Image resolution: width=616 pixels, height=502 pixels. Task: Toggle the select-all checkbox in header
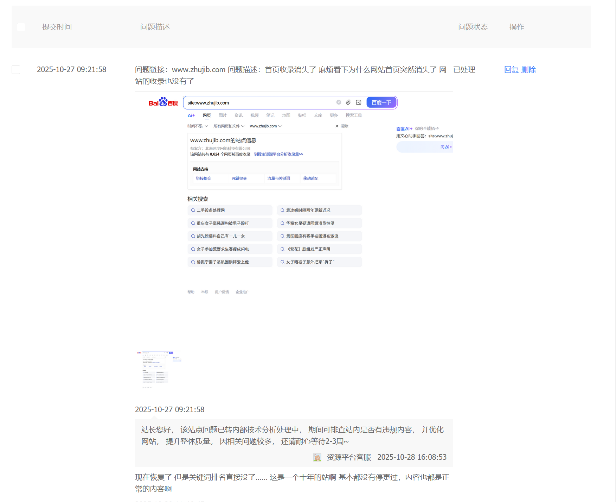point(21,27)
